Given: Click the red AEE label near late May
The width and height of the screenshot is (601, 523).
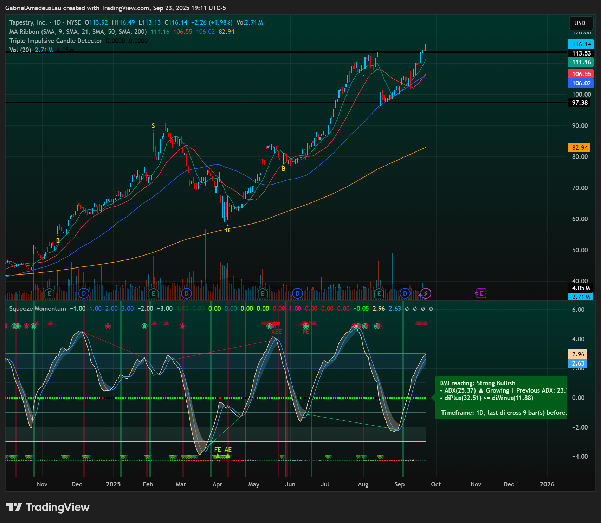Looking at the screenshot, I should pyautogui.click(x=277, y=332).
